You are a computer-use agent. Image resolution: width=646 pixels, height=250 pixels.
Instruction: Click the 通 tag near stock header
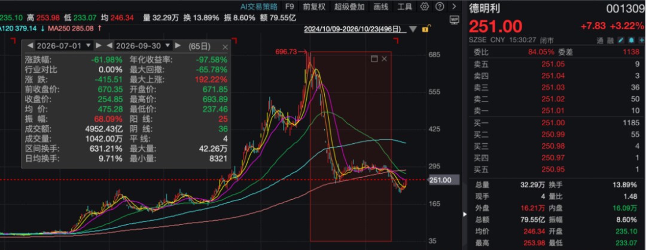tap(600, 41)
